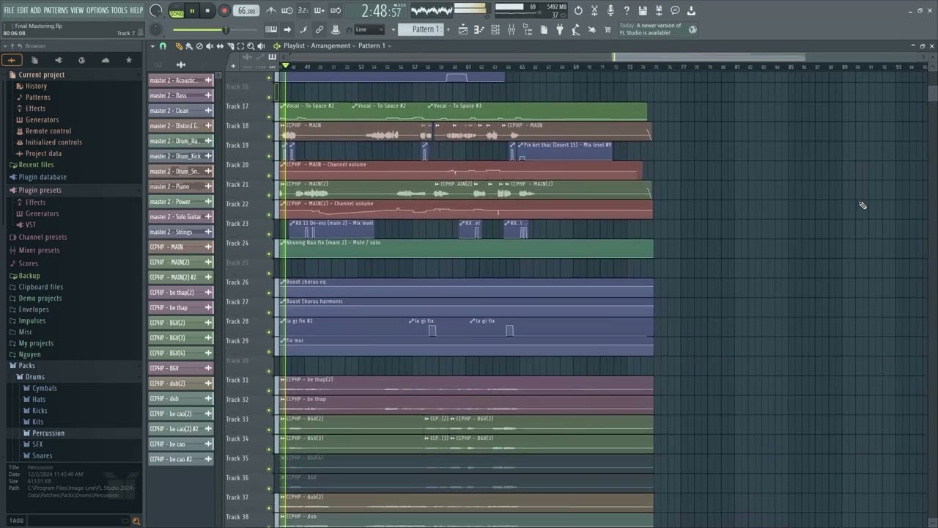
Task: Click the typing keyboard to piano icon
Action: (270, 29)
